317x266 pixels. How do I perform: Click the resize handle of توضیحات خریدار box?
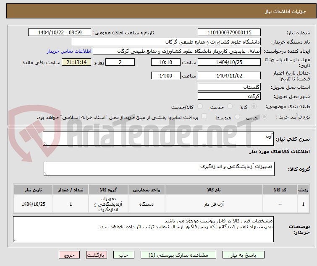pos(16,240)
